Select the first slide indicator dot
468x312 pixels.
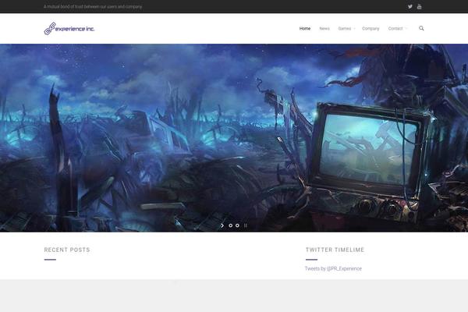pos(230,225)
